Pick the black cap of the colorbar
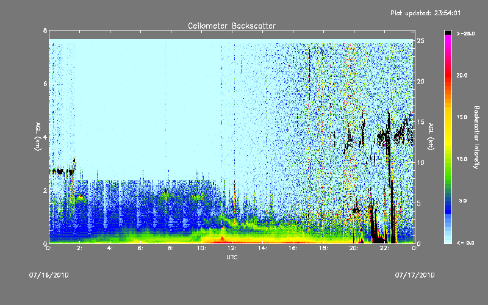Viewport: 488px width, 305px height. pyautogui.click(x=448, y=32)
